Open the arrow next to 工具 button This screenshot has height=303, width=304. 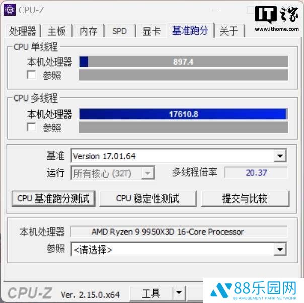pyautogui.click(x=179, y=293)
